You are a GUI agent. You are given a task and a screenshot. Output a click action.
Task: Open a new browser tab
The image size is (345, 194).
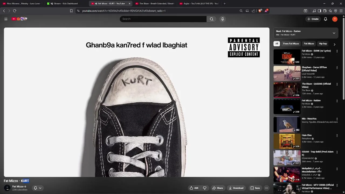(x=225, y=4)
